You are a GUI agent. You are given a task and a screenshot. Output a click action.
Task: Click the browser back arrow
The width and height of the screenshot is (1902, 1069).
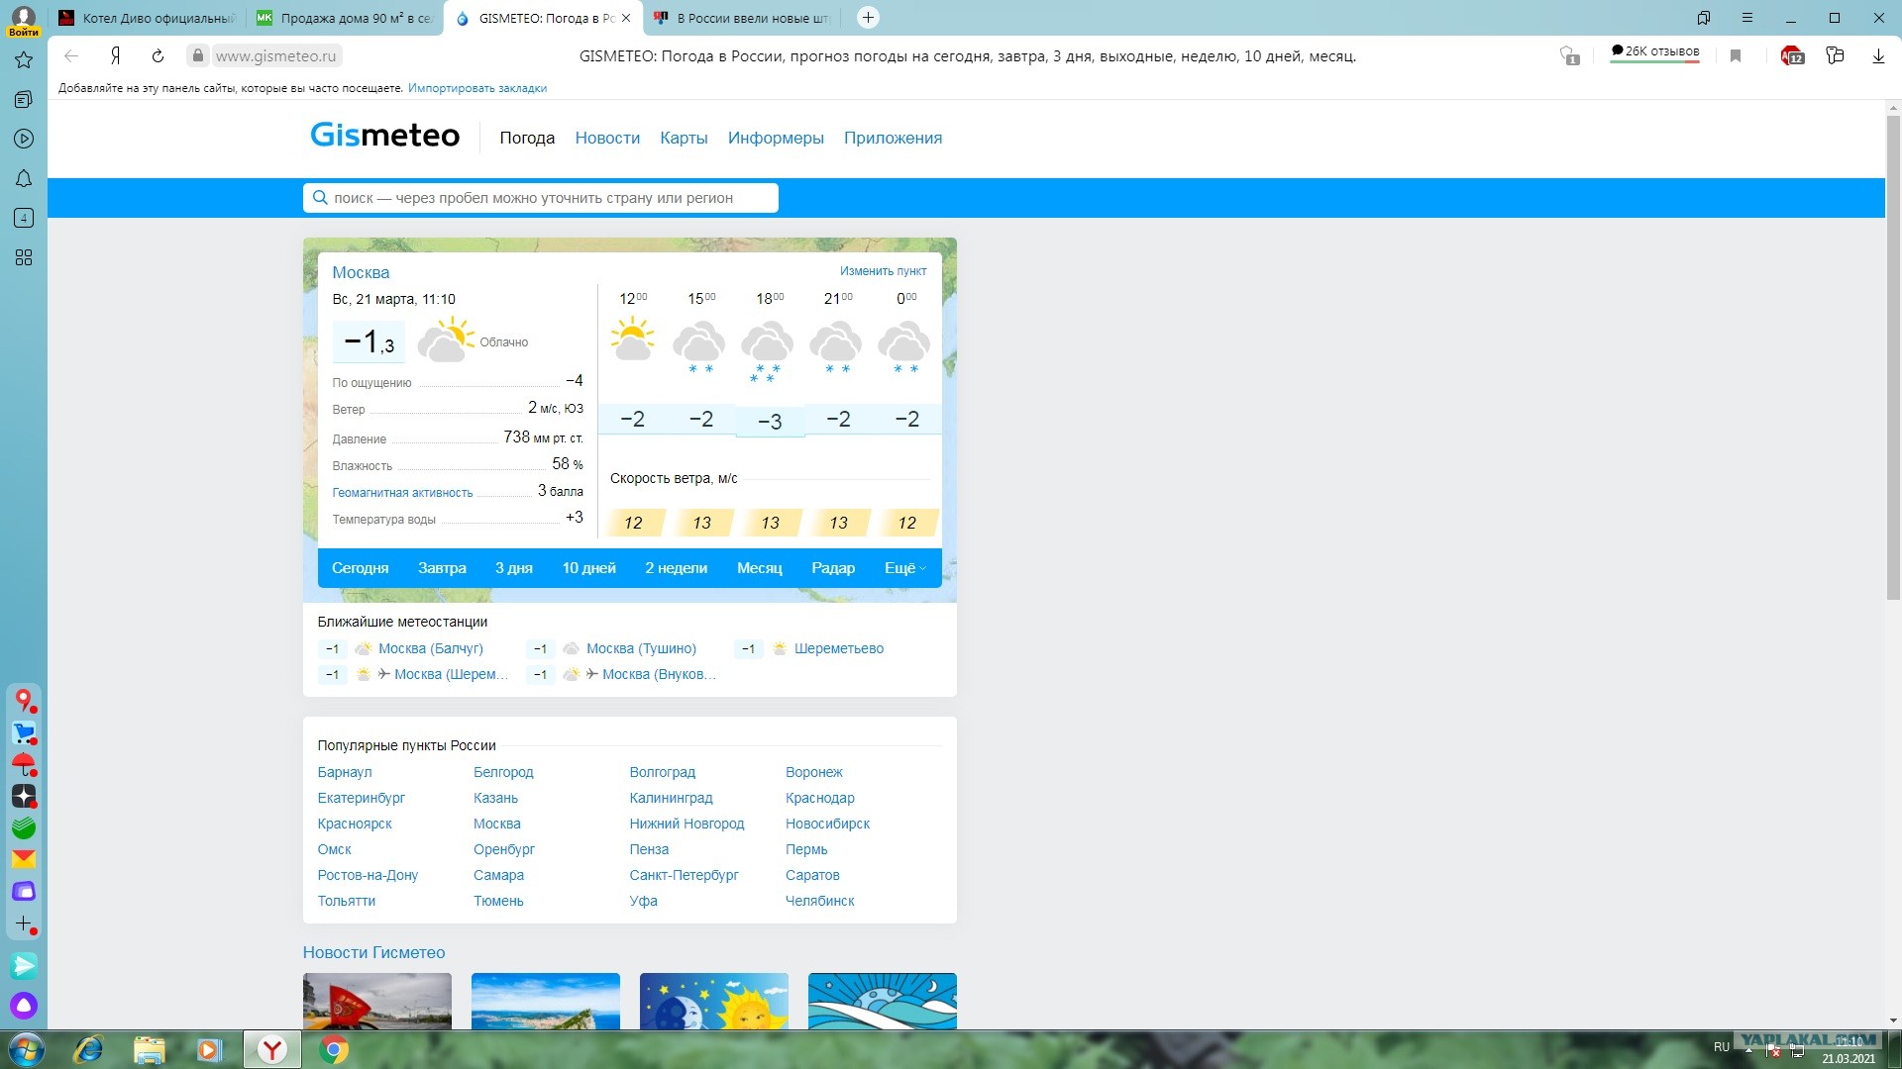71,56
